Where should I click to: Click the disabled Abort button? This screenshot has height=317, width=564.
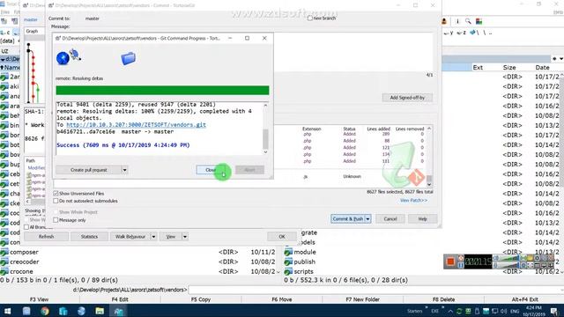tap(249, 170)
